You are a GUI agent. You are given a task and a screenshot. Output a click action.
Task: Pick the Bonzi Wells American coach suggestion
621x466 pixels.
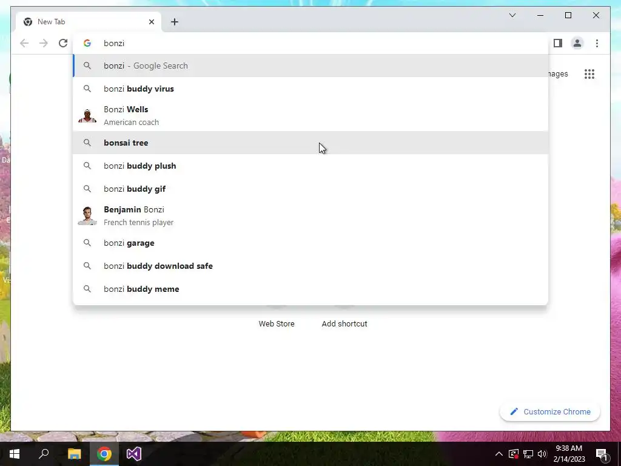tap(311, 116)
